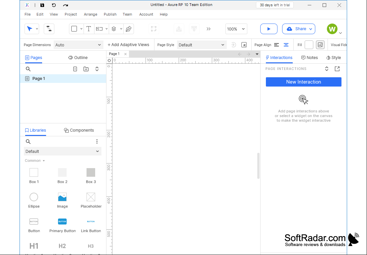Open the selection mode dropdown arrow
This screenshot has width=367, height=255.
point(37,29)
